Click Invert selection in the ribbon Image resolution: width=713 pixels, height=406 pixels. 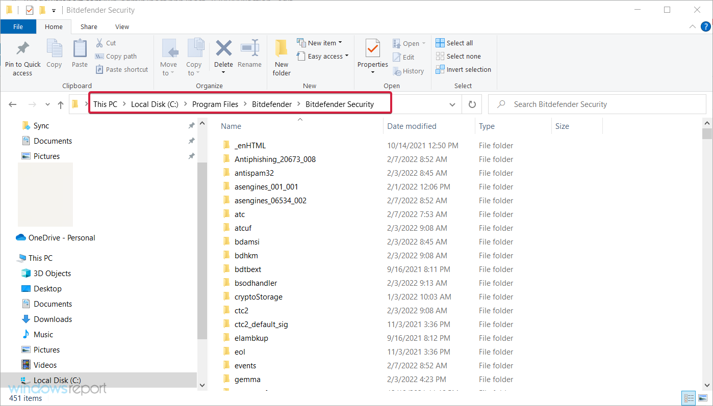click(x=463, y=69)
